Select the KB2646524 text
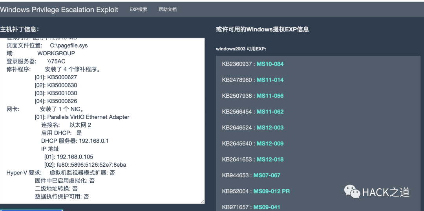 (x=237, y=127)
